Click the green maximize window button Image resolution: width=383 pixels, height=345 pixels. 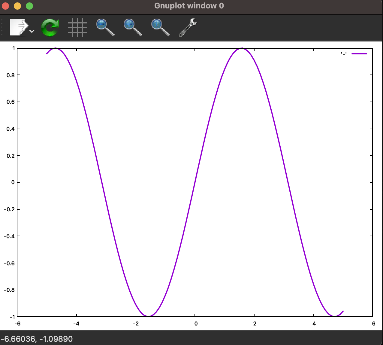tap(29, 6)
